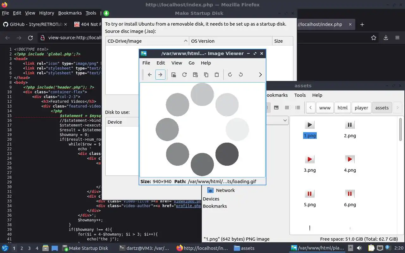The image size is (405, 253).
Task: Click the save-as icon in Image Viewer toolbar
Action: click(195, 75)
